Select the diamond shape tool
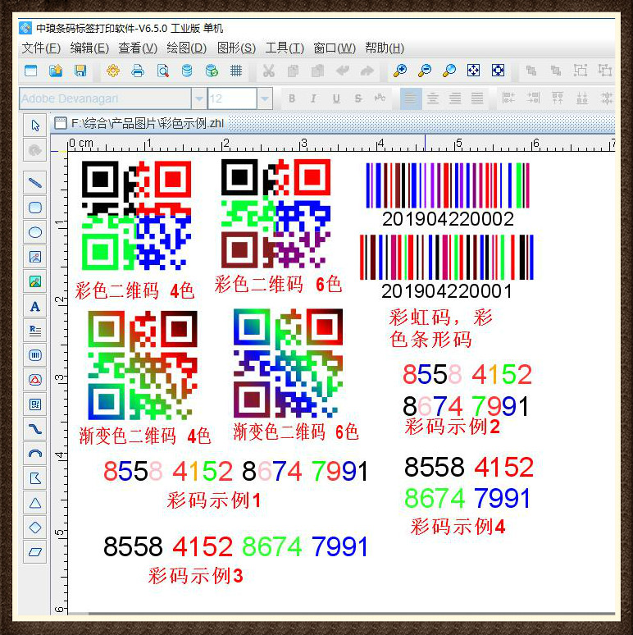Screen dimensions: 633x635 (35, 528)
